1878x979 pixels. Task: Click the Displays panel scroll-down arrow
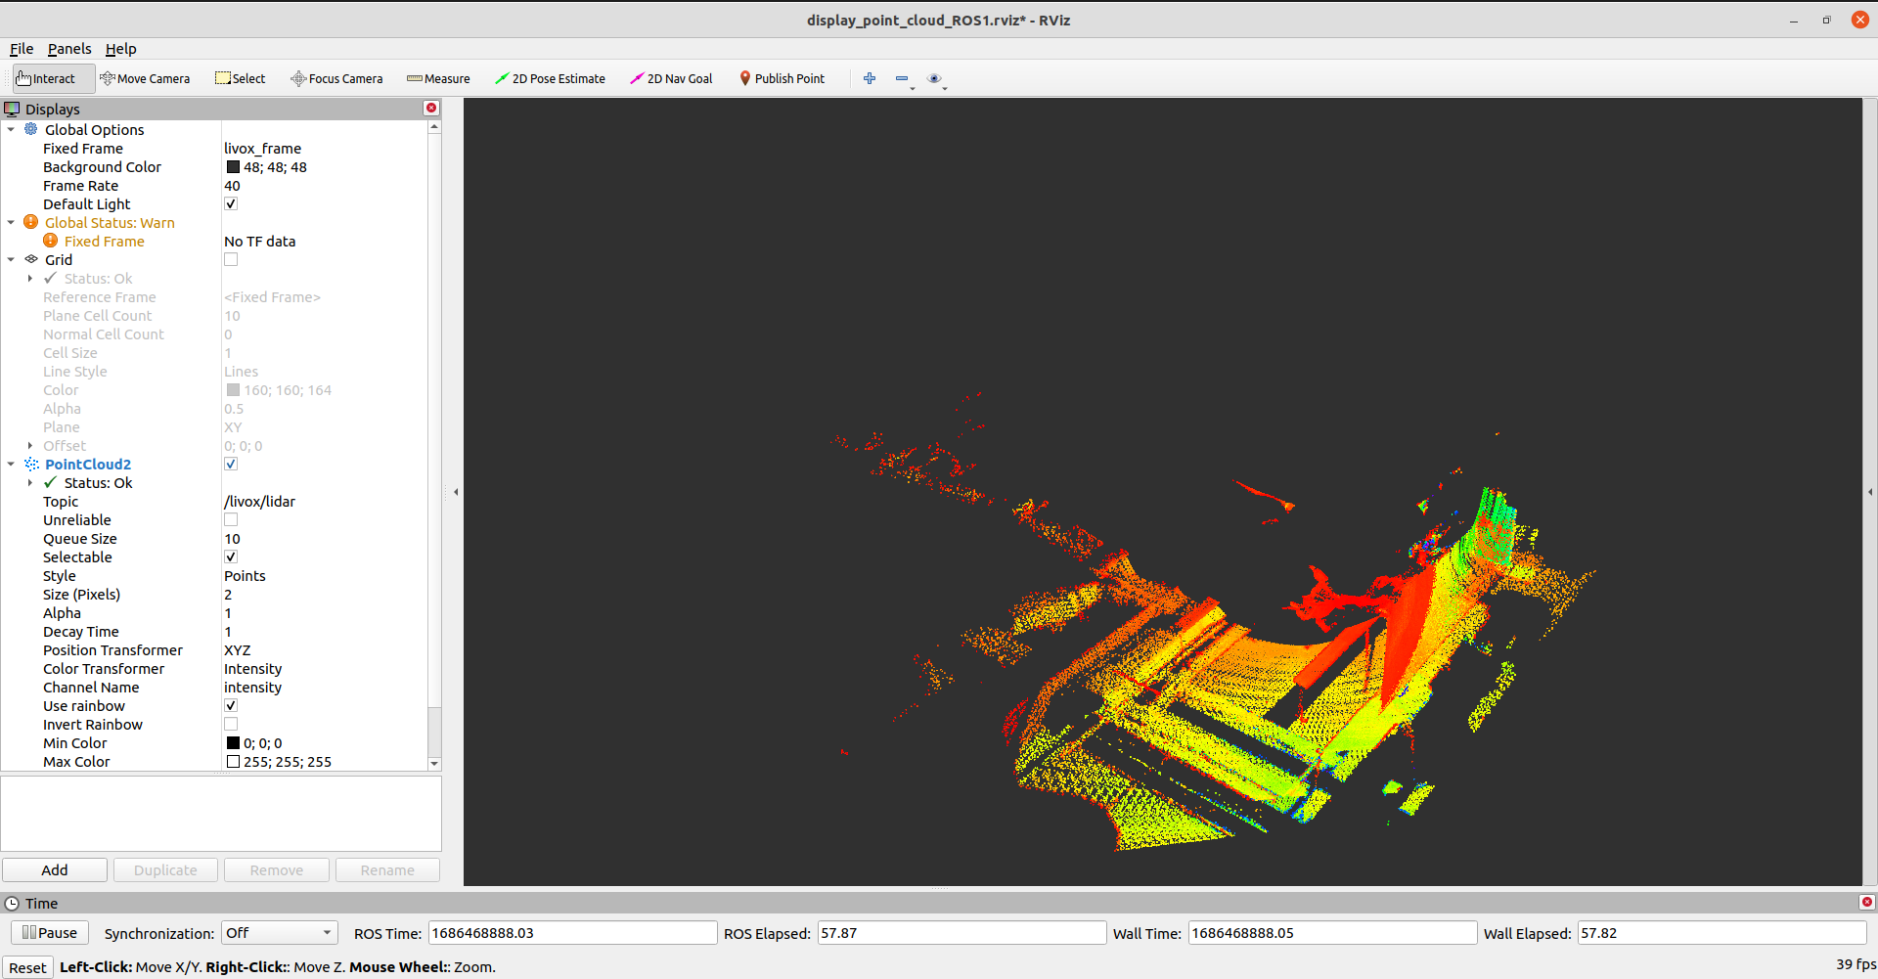pos(434,763)
